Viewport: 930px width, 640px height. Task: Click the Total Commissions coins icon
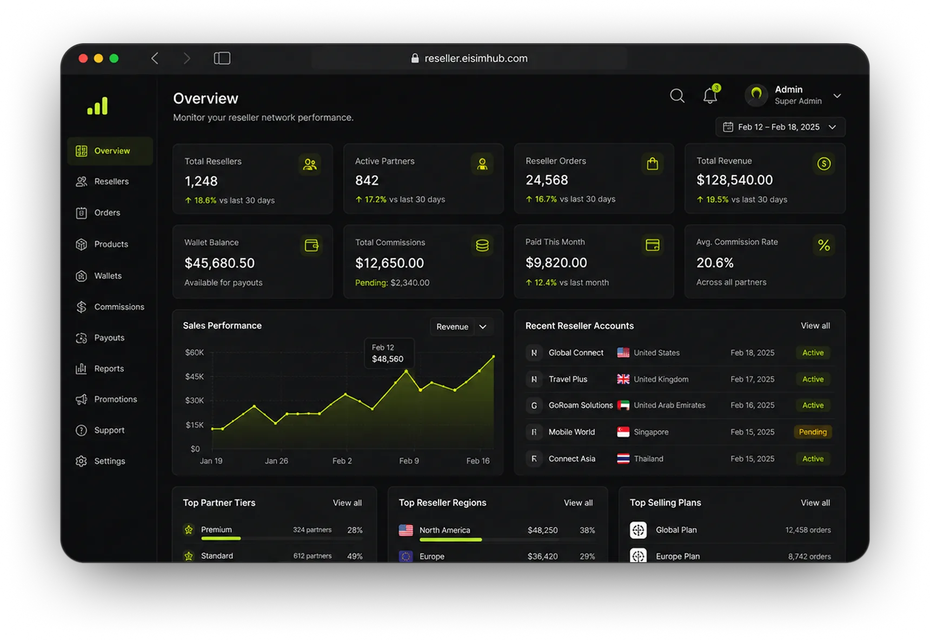pos(482,245)
